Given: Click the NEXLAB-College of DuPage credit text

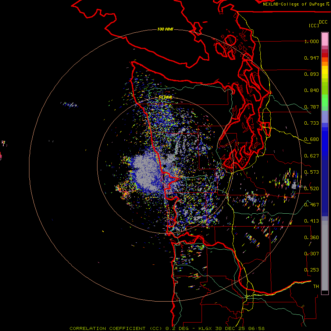Looking at the screenshot, I should coord(293,4).
